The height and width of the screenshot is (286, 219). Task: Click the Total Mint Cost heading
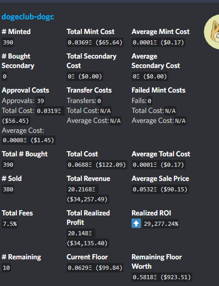coord(91,32)
